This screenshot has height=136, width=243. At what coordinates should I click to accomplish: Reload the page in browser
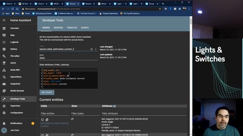point(13,9)
